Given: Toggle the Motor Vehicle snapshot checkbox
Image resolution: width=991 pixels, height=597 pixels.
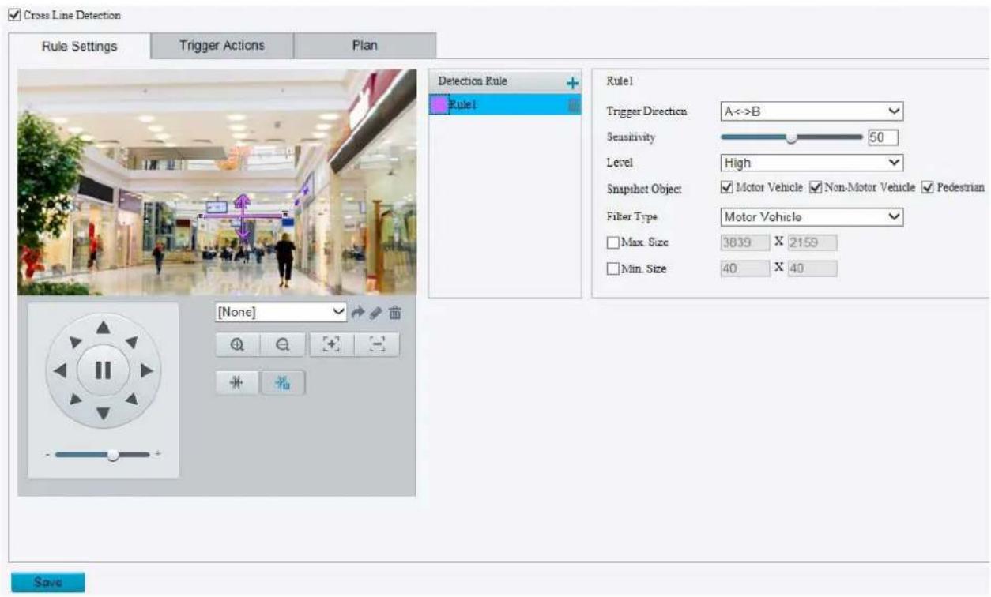Looking at the screenshot, I should click(727, 187).
